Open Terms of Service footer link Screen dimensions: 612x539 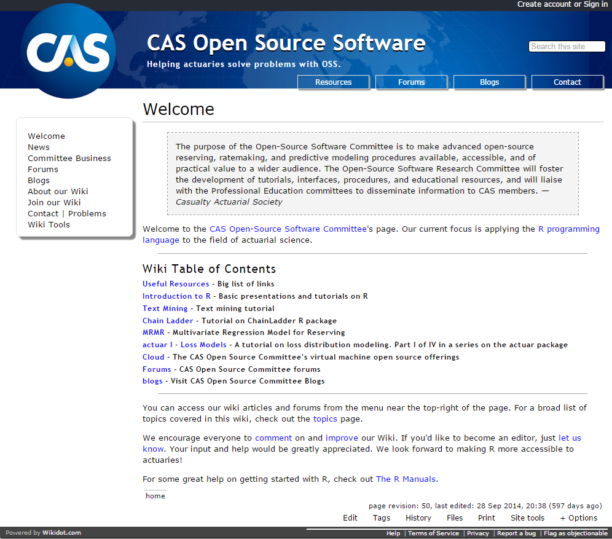pos(433,533)
